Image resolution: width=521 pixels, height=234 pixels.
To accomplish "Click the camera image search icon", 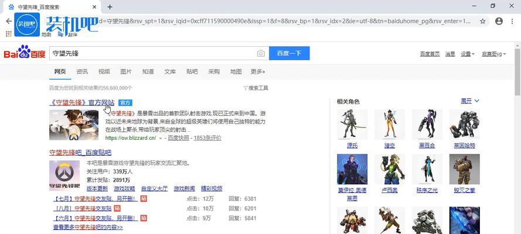I will click(x=261, y=53).
